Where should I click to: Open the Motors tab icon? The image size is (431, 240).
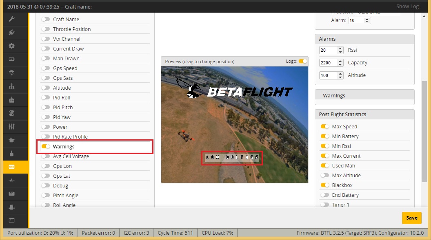coord(11,153)
